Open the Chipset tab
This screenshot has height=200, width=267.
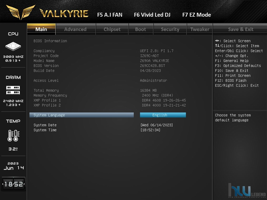coord(112,29)
